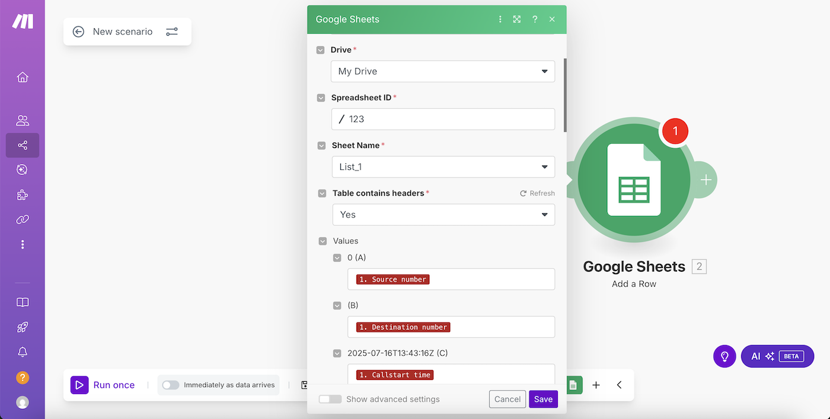Open help for the Google Sheets module
This screenshot has height=419, width=830.
534,19
